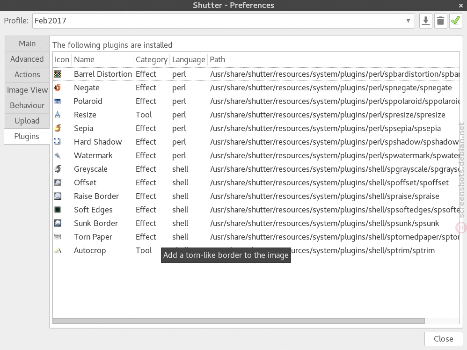Click the Autocrop plugin icon

(58, 250)
